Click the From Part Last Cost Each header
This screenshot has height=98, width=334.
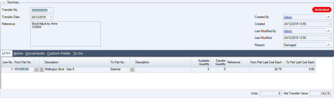coord(266,62)
